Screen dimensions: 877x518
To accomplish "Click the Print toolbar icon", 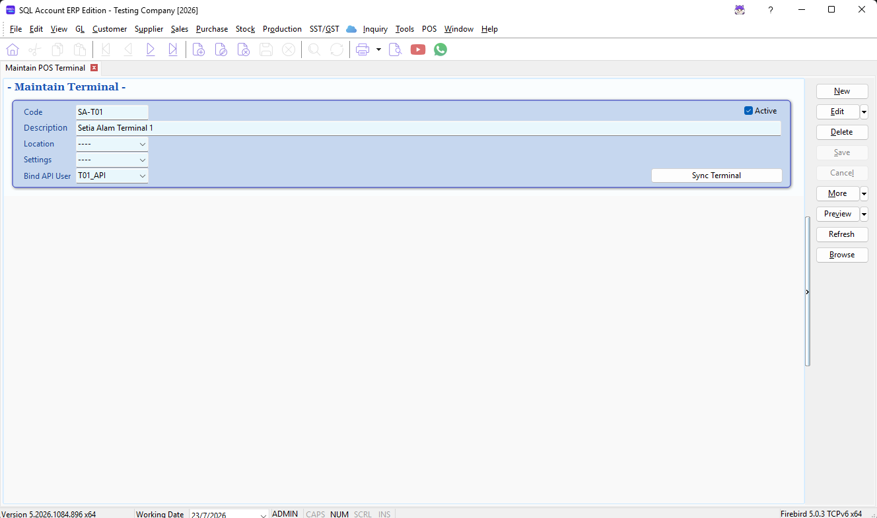I will [363, 49].
